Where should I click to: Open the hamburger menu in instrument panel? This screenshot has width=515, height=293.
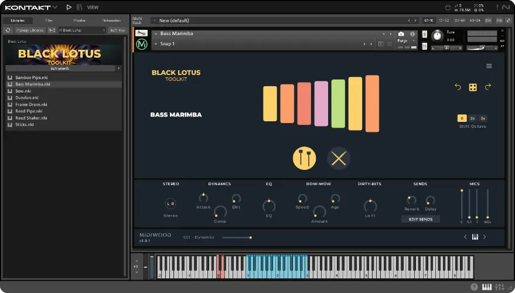click(489, 66)
